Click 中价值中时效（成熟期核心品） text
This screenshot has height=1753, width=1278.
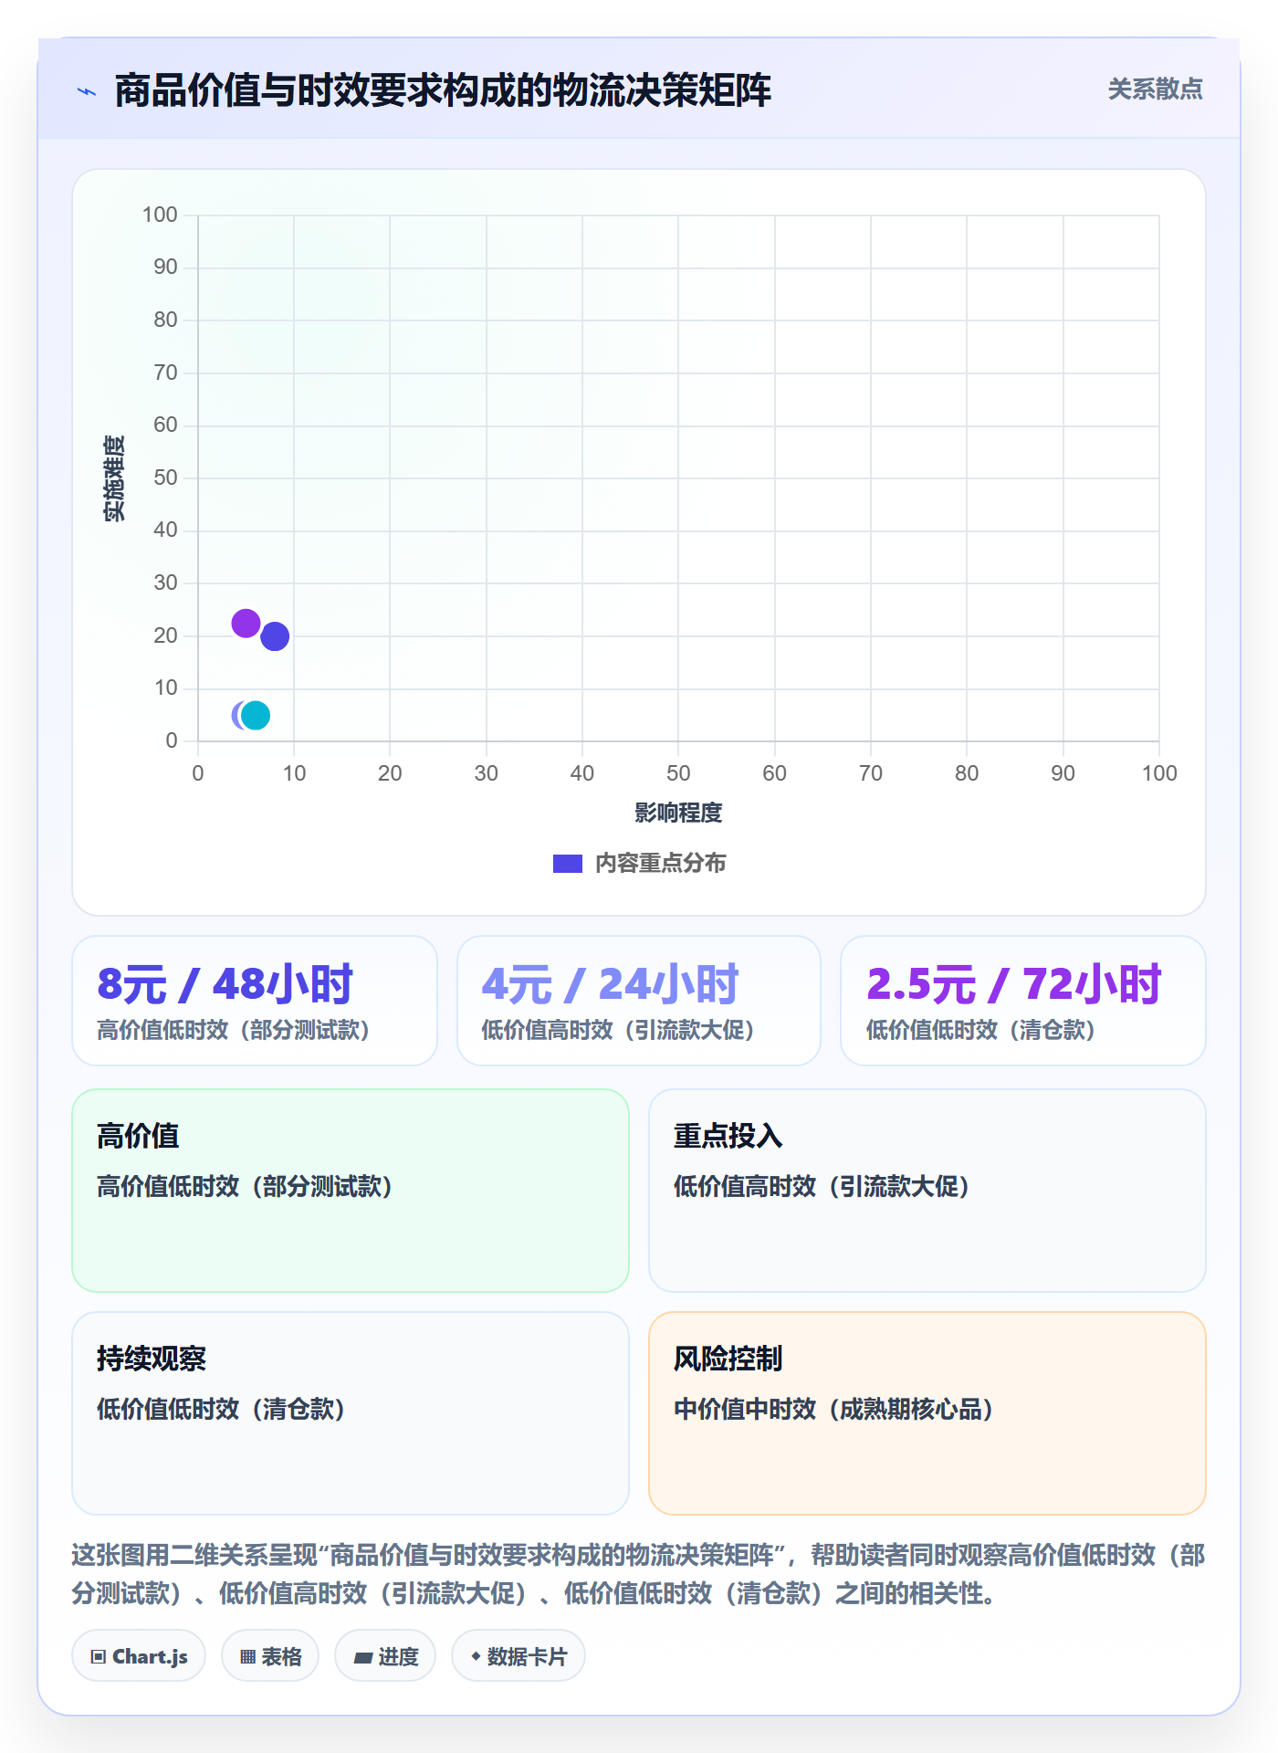833,1410
